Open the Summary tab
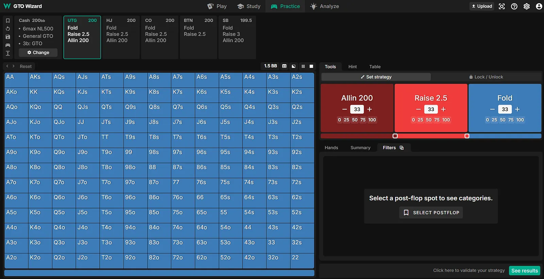Image resolution: width=544 pixels, height=279 pixels. coord(360,148)
